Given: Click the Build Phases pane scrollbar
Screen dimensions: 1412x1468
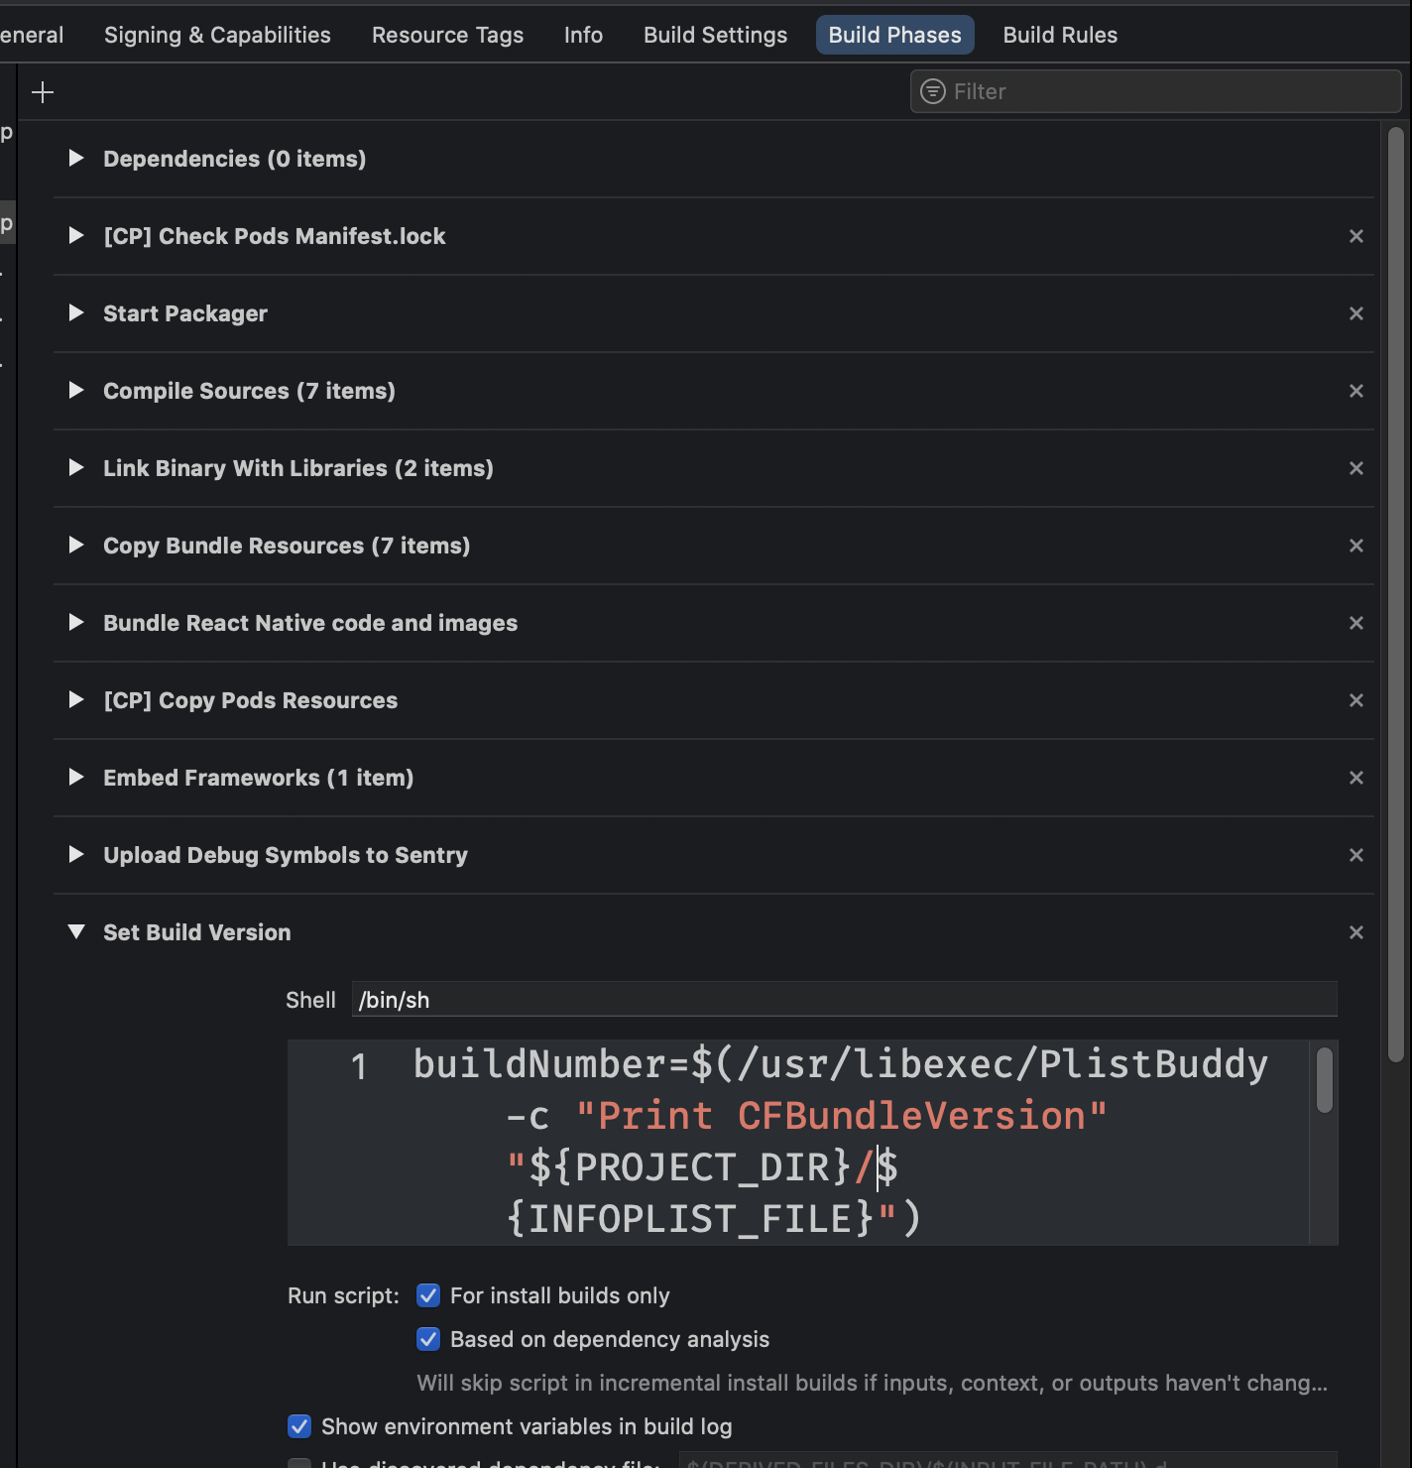Looking at the screenshot, I should click(1396, 594).
